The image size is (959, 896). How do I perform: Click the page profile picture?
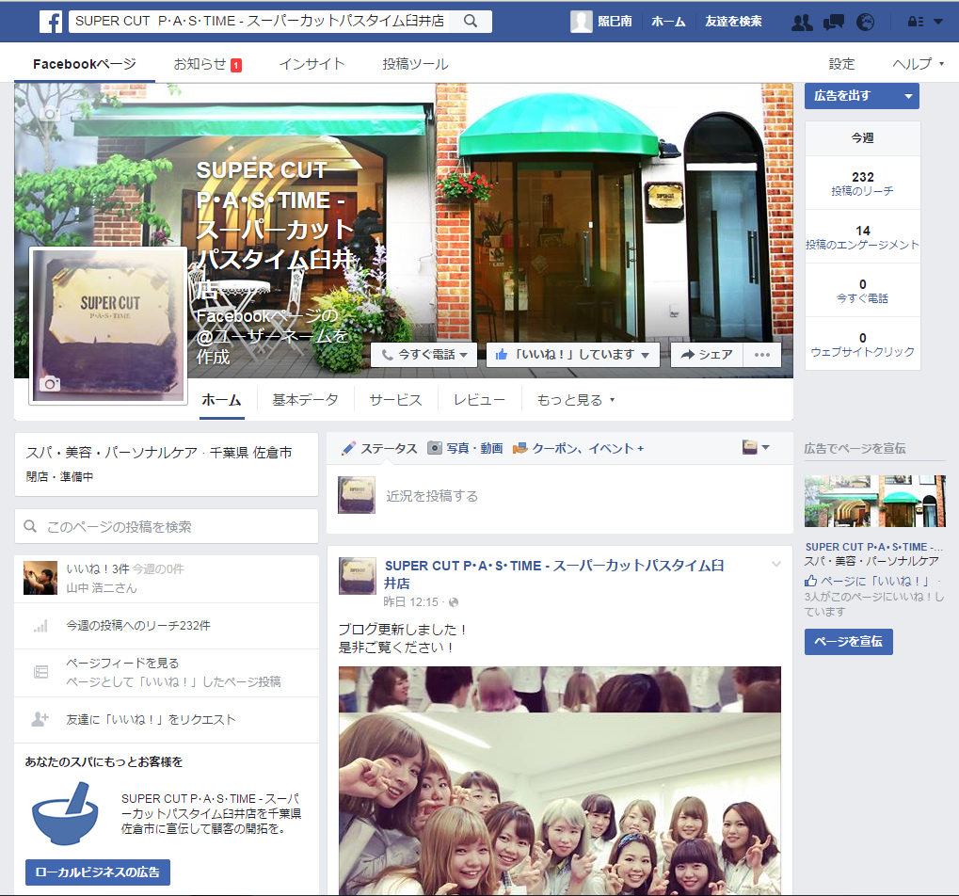click(108, 326)
